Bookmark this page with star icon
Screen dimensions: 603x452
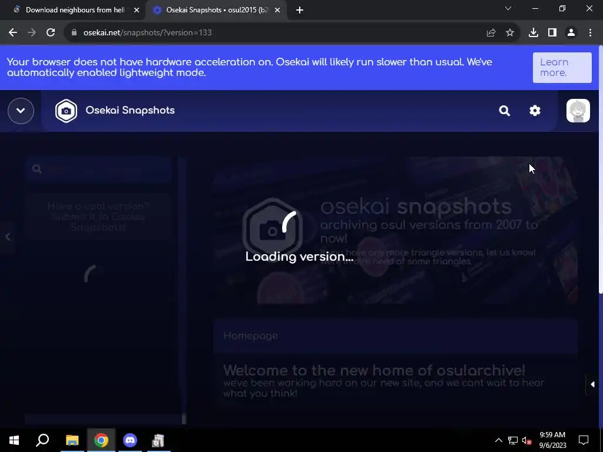tap(510, 33)
